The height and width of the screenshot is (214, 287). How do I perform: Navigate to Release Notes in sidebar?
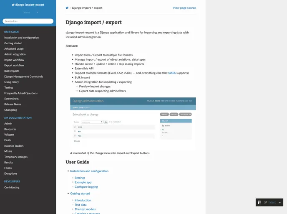tap(13, 104)
